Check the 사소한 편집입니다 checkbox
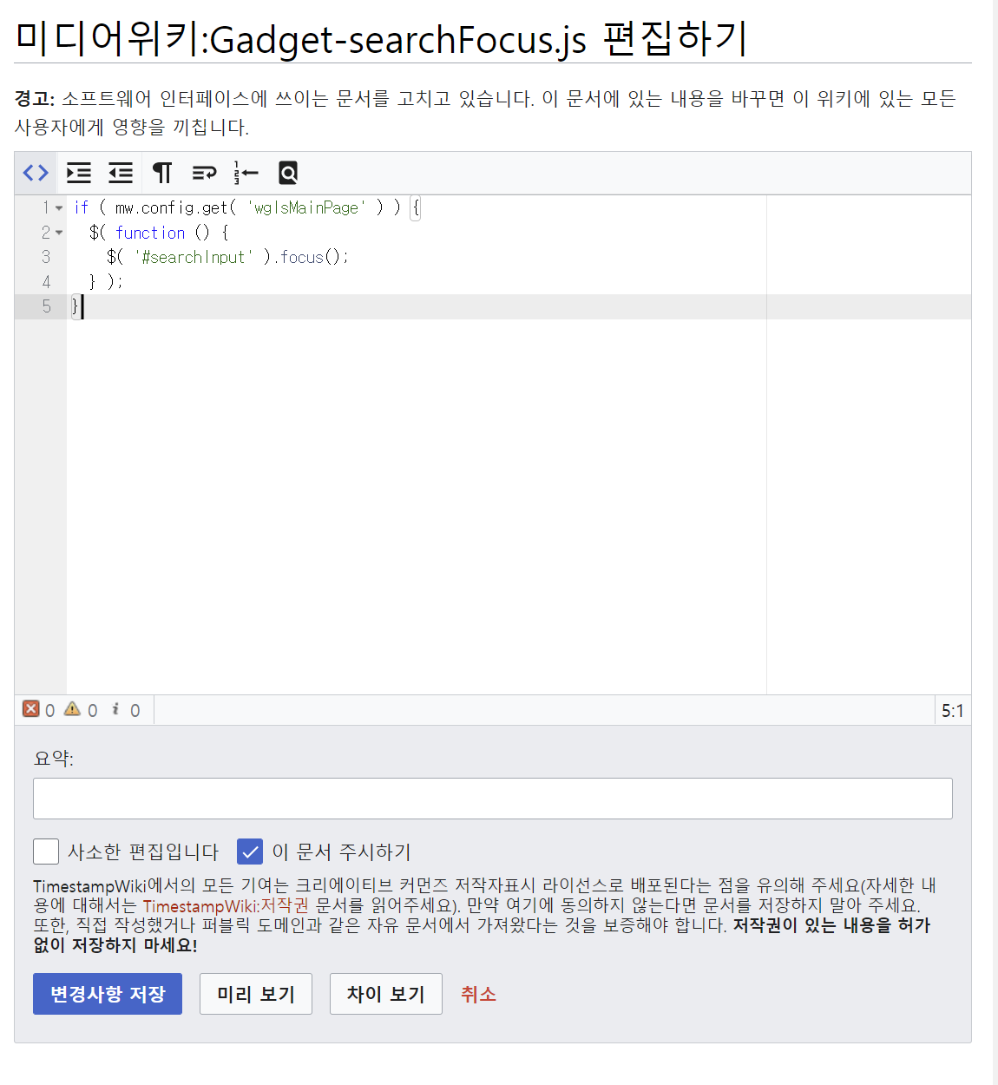Screen dimensions: 998x1085 tap(46, 852)
